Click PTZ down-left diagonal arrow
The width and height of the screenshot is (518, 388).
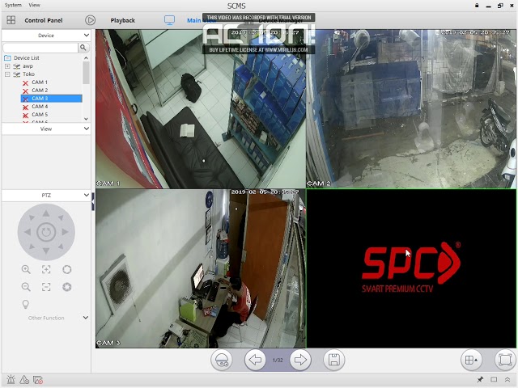click(x=32, y=247)
